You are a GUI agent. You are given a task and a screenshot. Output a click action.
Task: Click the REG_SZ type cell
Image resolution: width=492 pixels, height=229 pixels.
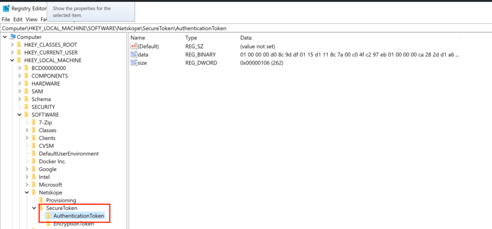[x=194, y=46]
